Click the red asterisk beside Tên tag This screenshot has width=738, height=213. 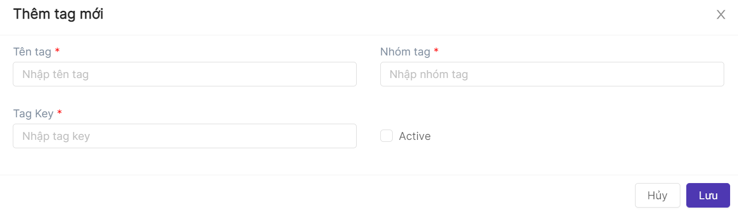pos(57,51)
